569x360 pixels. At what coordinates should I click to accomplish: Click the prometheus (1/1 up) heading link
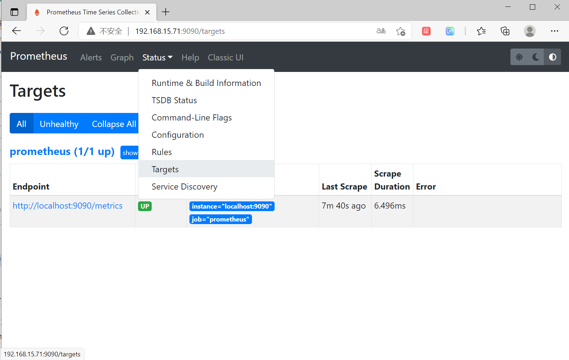tap(62, 151)
